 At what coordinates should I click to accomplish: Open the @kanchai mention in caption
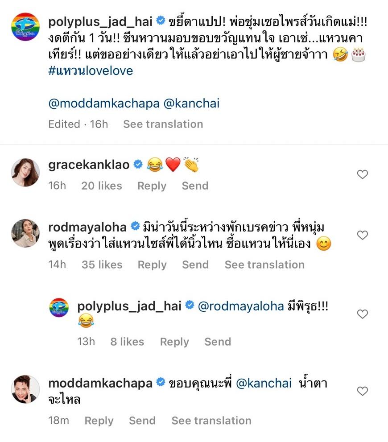click(191, 103)
